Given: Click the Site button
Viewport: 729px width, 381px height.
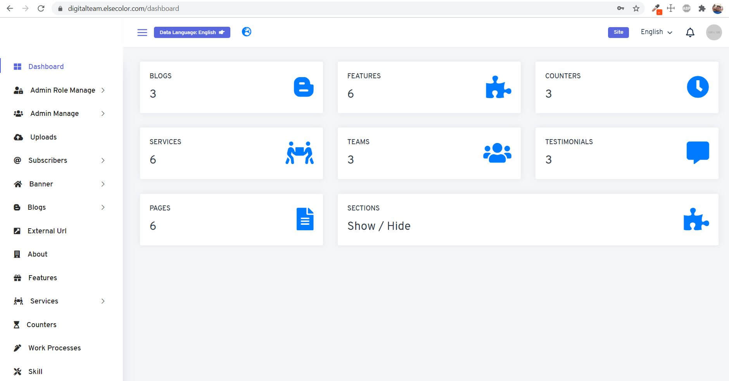Looking at the screenshot, I should [618, 32].
